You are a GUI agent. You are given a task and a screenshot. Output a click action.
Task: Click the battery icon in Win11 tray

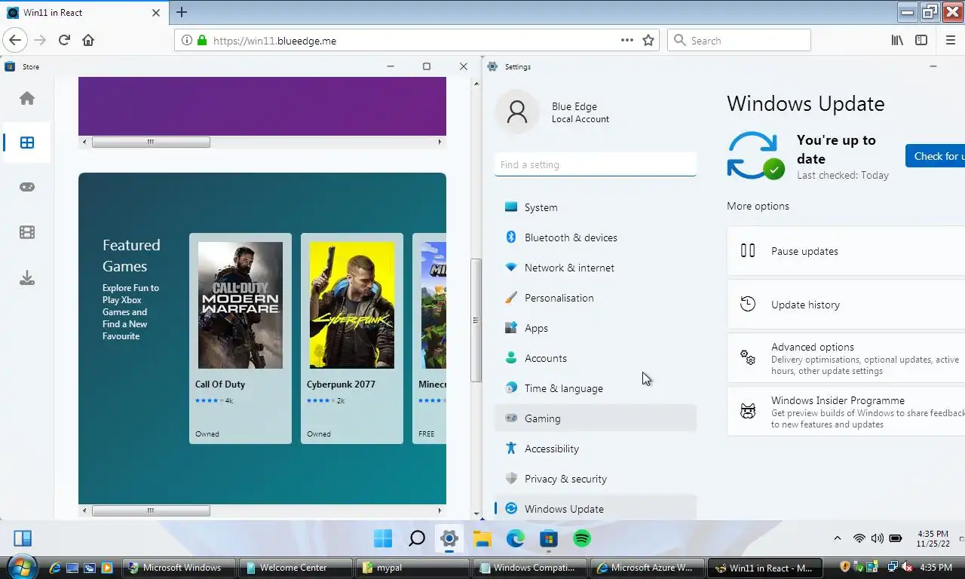pos(896,538)
